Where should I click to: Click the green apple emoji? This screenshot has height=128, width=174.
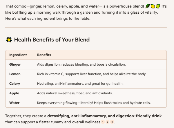click(x=158, y=6)
